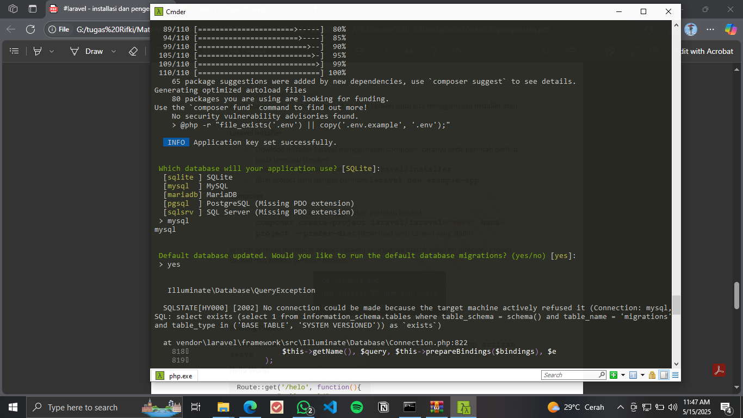This screenshot has width=743, height=418.
Task: Expand the new console dropdown arrow
Action: (x=623, y=375)
